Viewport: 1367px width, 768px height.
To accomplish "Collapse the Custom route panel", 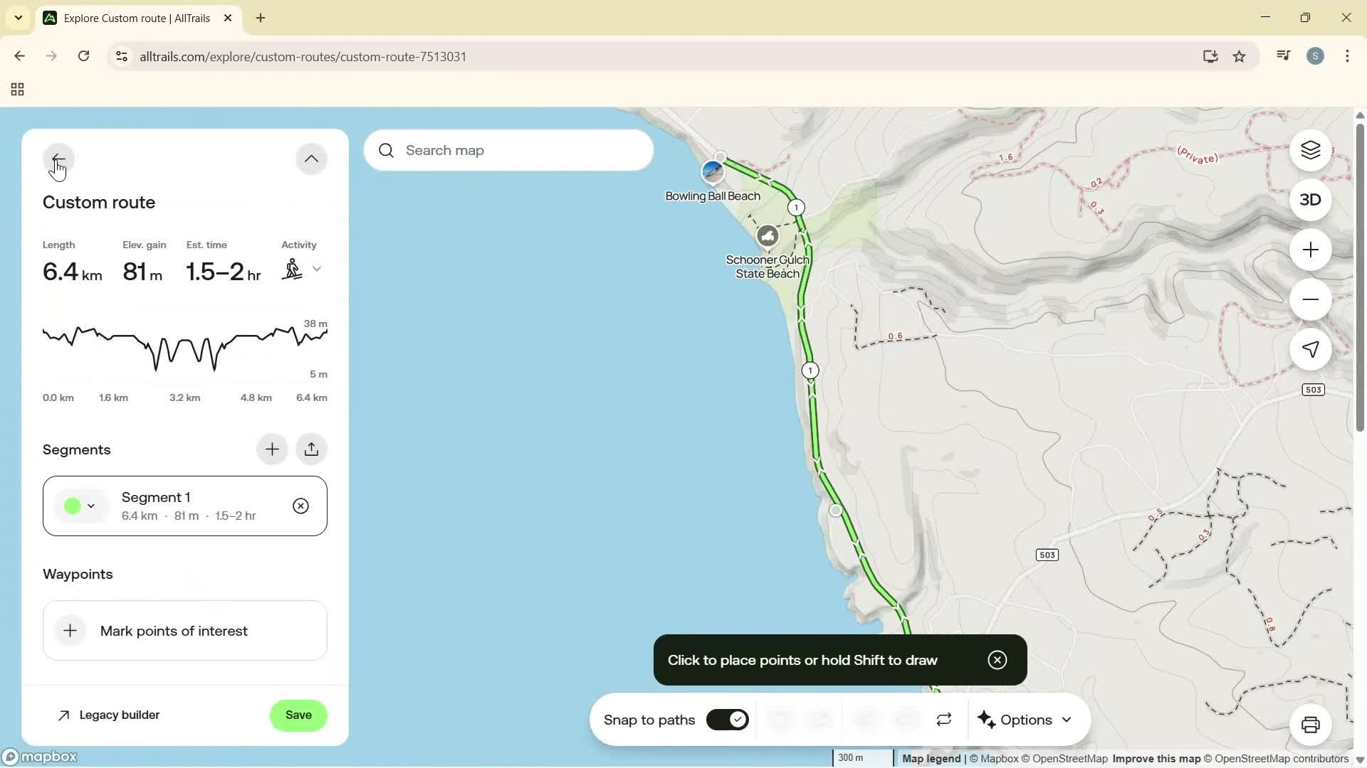I will coord(311,158).
